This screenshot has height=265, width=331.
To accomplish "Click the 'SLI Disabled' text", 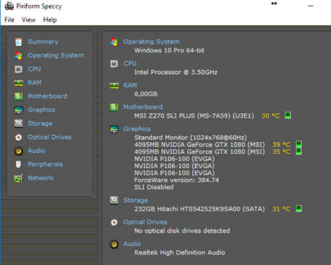I will tap(154, 187).
